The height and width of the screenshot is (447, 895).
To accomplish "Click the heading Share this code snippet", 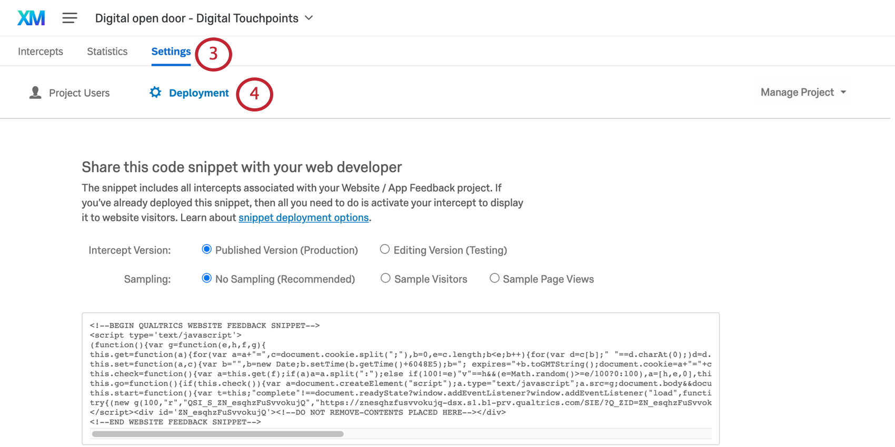I will point(242,167).
